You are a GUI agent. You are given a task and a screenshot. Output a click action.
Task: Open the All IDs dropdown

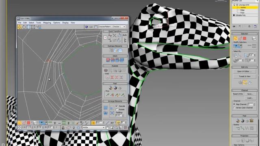[x=93, y=127]
